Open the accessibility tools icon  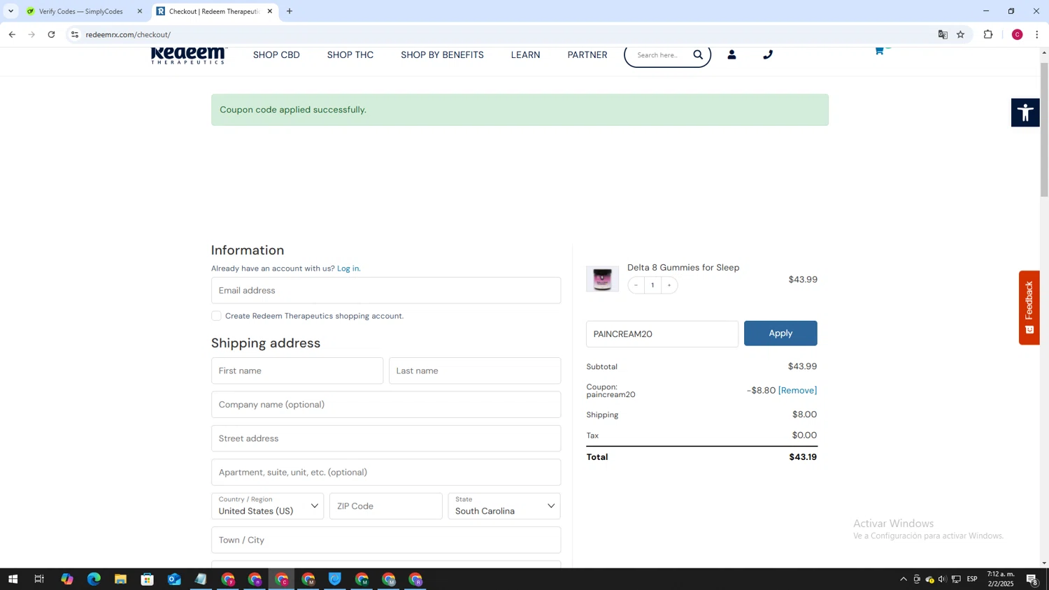click(1025, 113)
